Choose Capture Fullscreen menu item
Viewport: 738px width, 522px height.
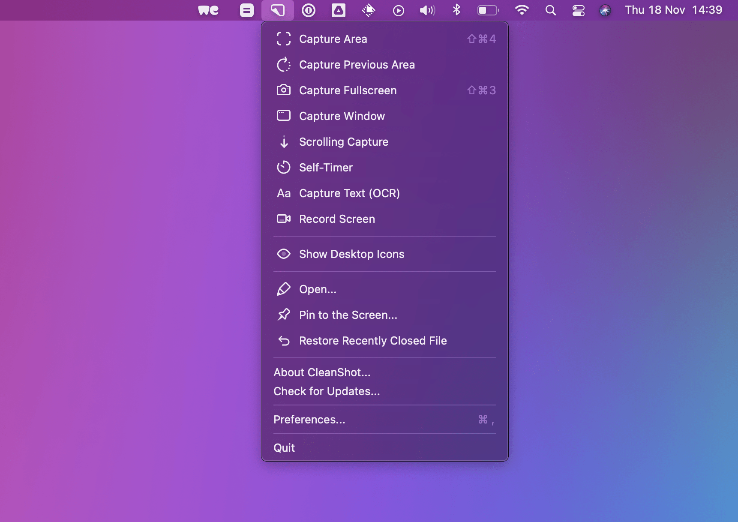pyautogui.click(x=385, y=90)
